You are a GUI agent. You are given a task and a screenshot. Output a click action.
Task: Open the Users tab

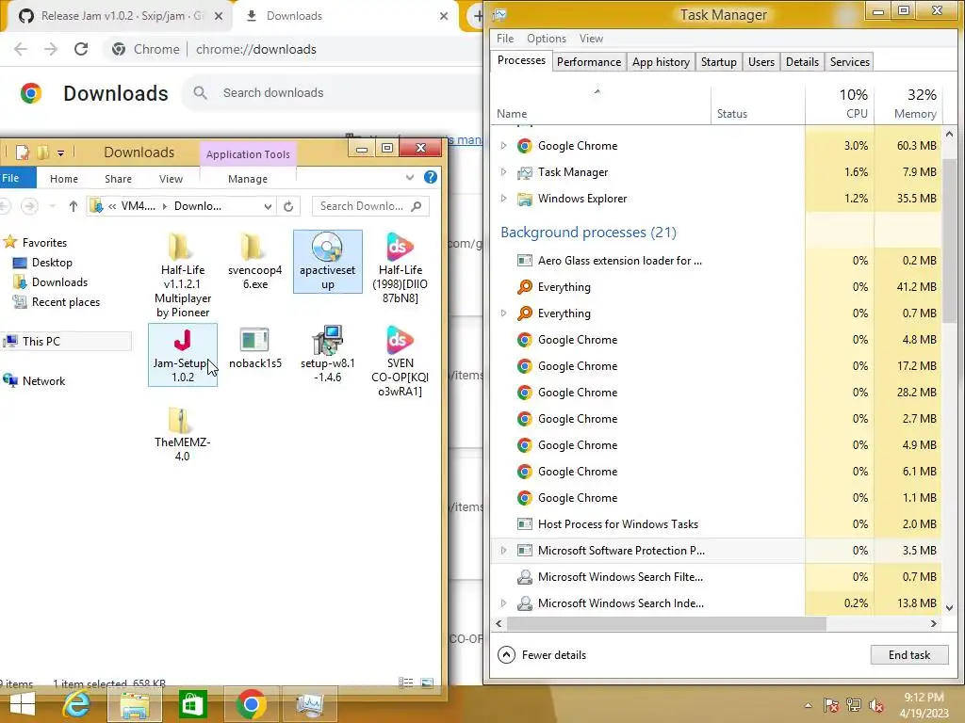(x=761, y=62)
